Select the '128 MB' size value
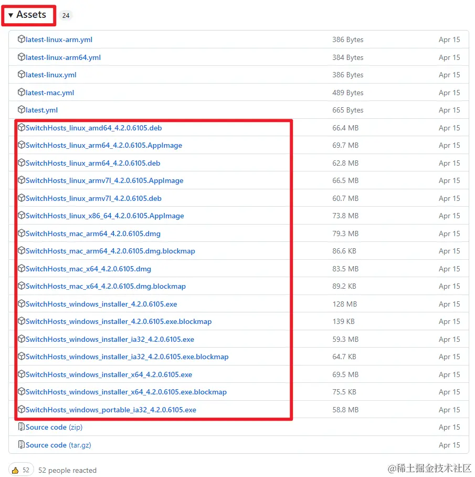The image size is (475, 477). 344,305
